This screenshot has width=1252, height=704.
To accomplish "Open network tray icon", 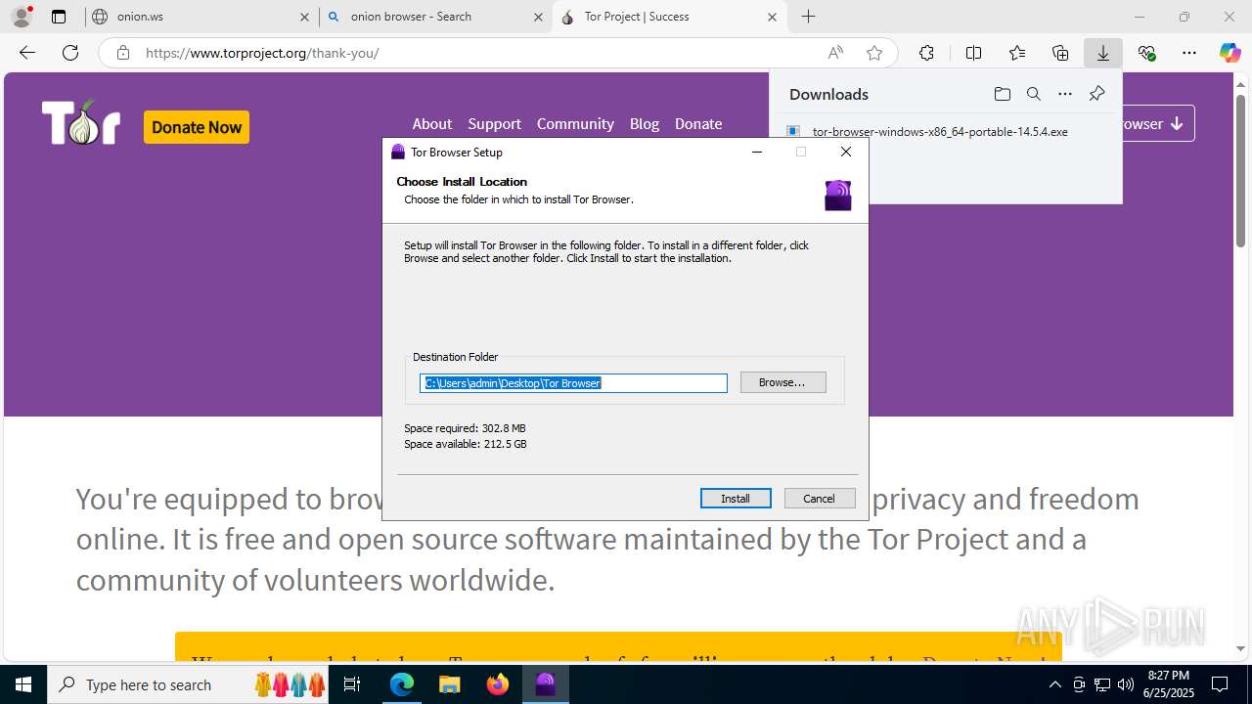I will tap(1102, 684).
